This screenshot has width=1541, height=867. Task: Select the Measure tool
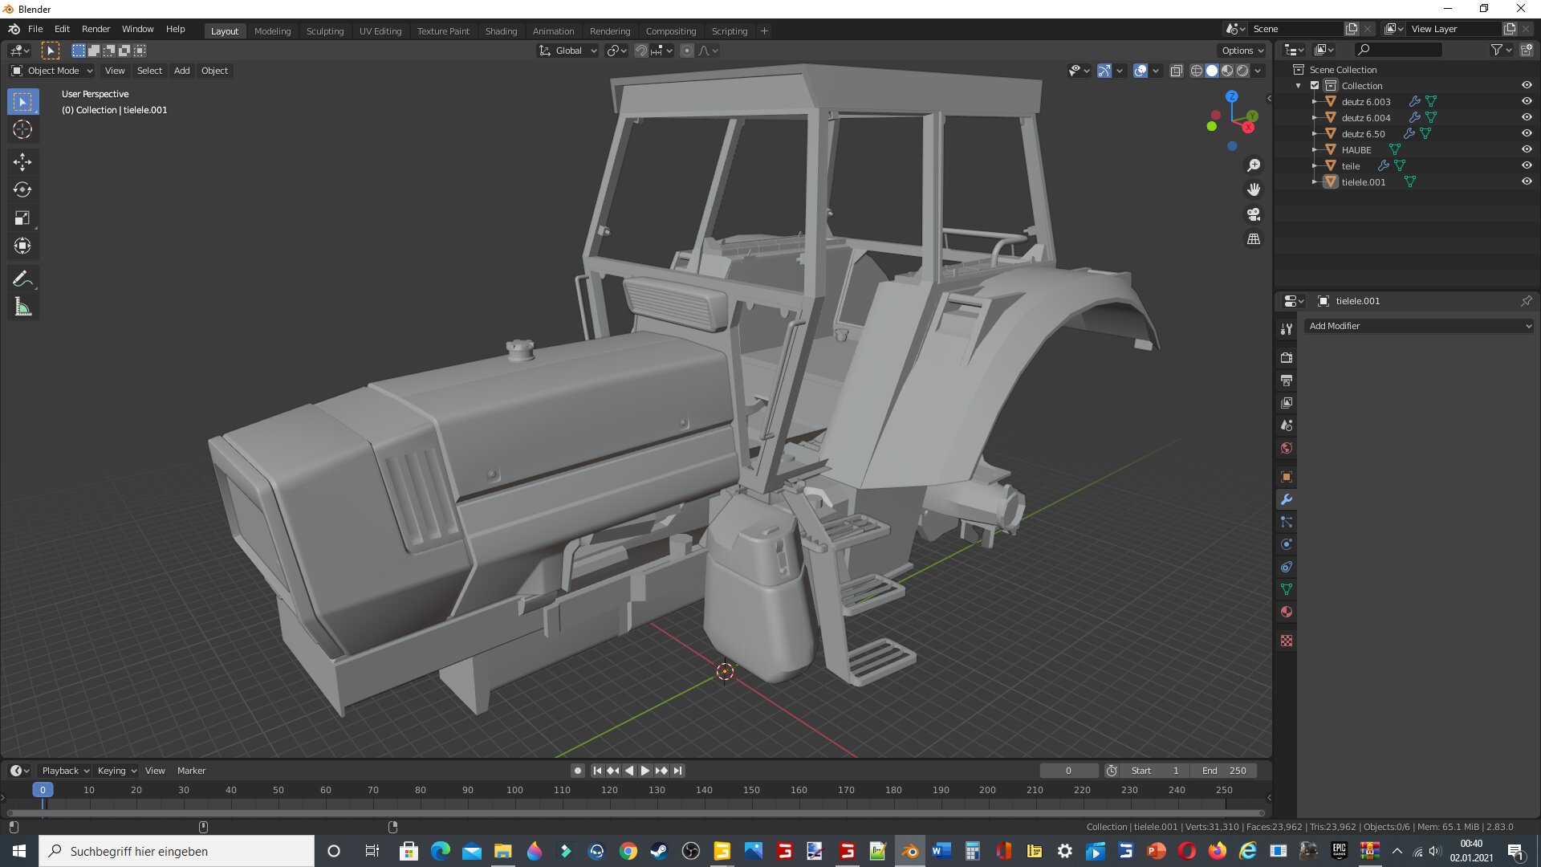pos(22,307)
